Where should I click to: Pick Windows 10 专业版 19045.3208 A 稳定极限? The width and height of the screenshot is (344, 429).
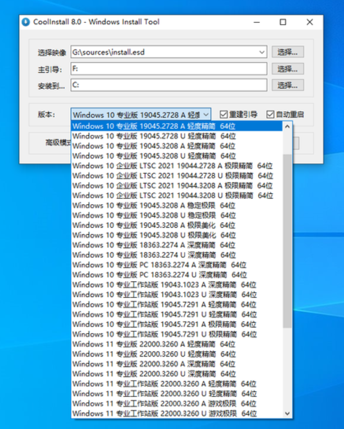177,205
